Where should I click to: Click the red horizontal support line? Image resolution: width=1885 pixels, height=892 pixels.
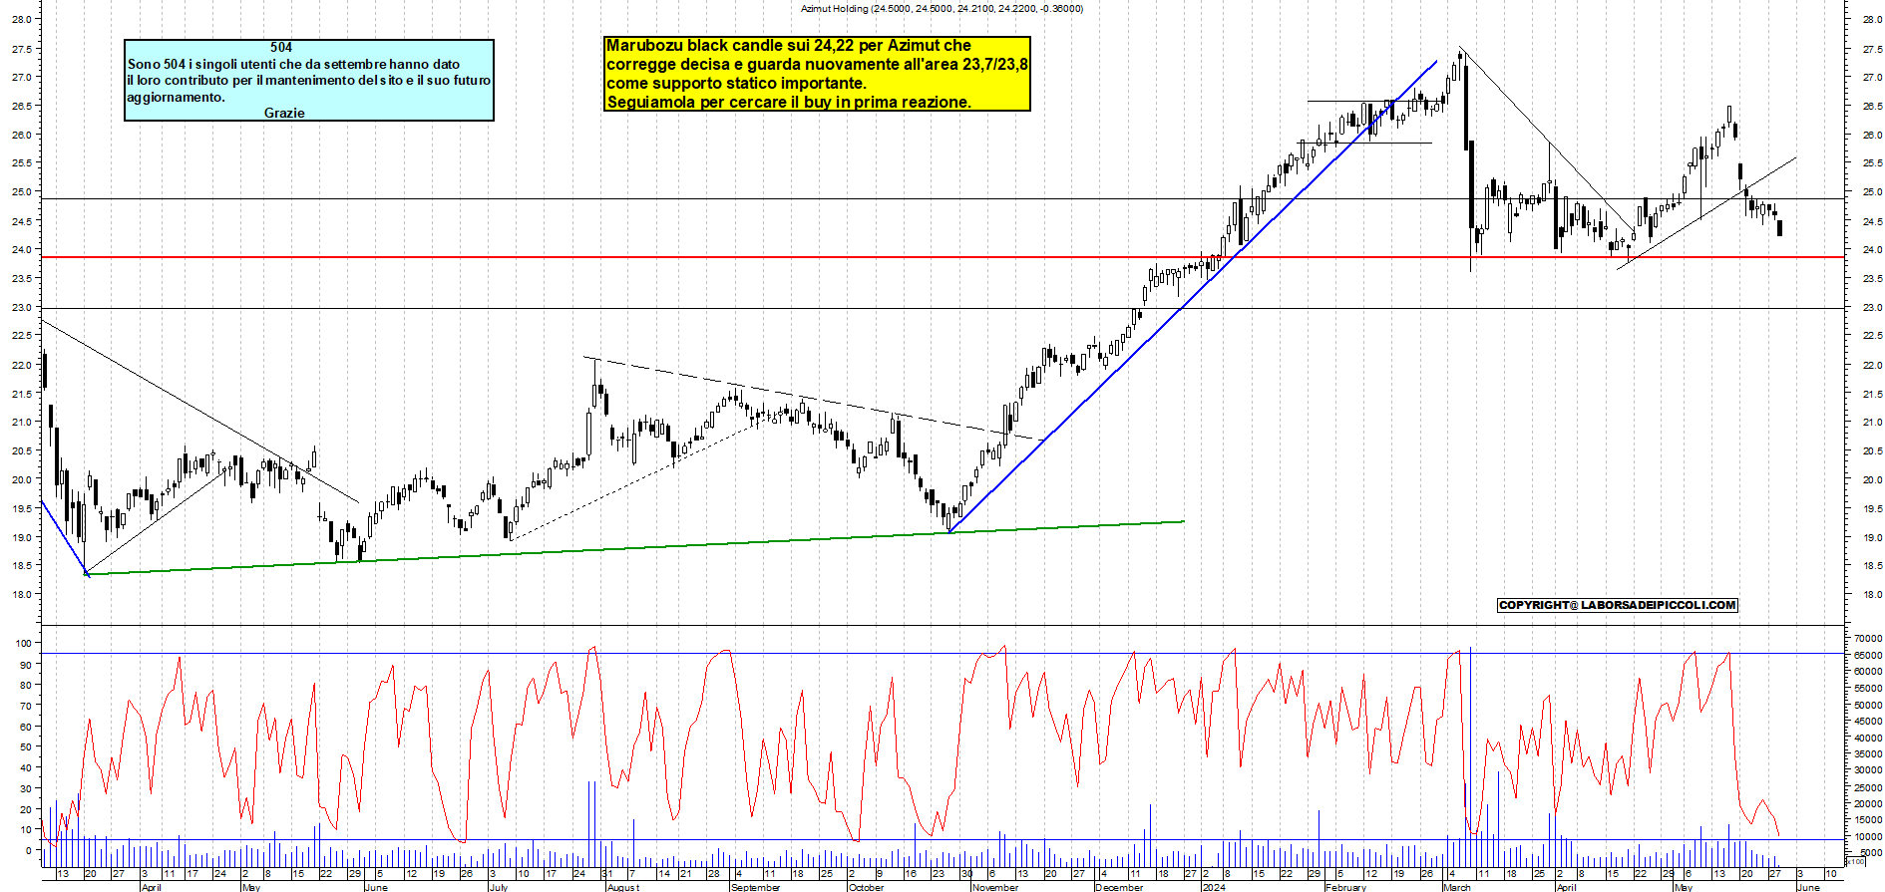coord(942,257)
